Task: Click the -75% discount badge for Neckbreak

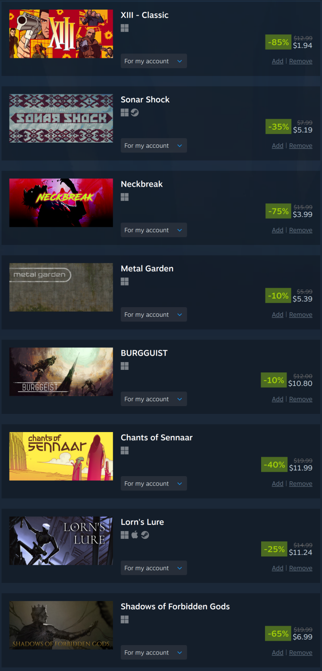Action: (278, 211)
